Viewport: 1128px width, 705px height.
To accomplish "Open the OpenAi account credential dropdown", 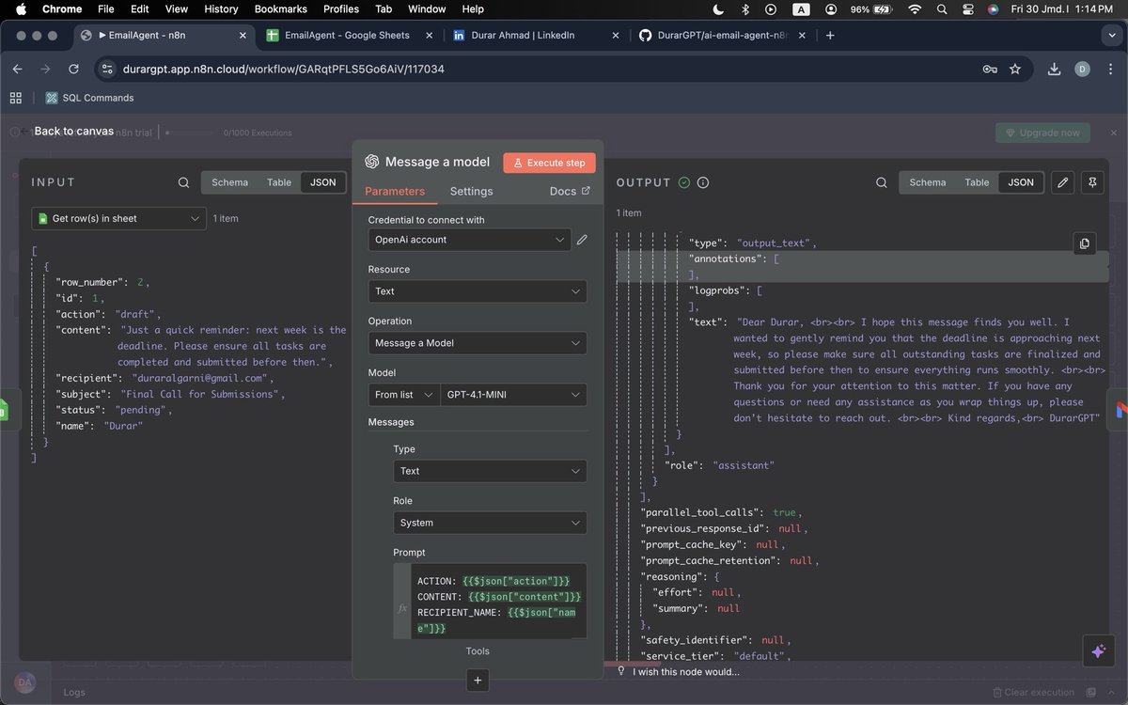I will 469,240.
